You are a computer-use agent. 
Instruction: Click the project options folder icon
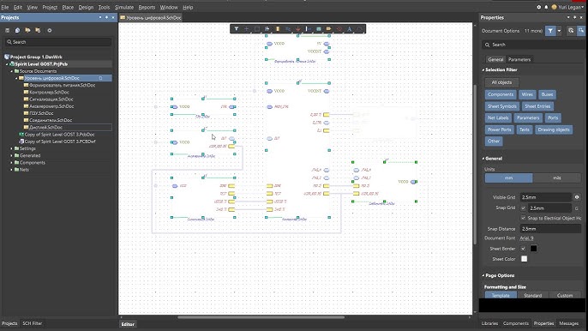pos(38,30)
